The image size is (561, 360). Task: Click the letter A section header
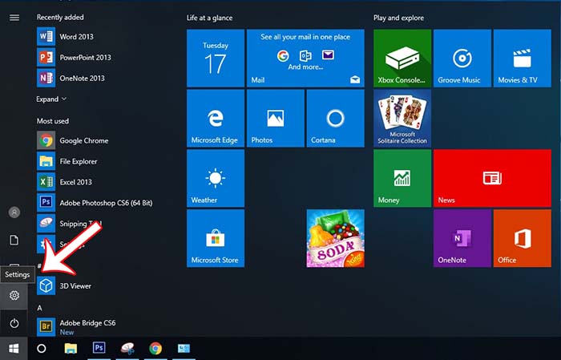(x=40, y=308)
